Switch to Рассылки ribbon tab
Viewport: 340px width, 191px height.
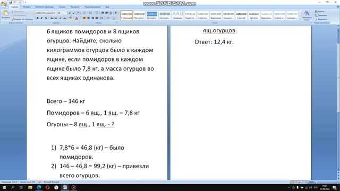(75, 7)
